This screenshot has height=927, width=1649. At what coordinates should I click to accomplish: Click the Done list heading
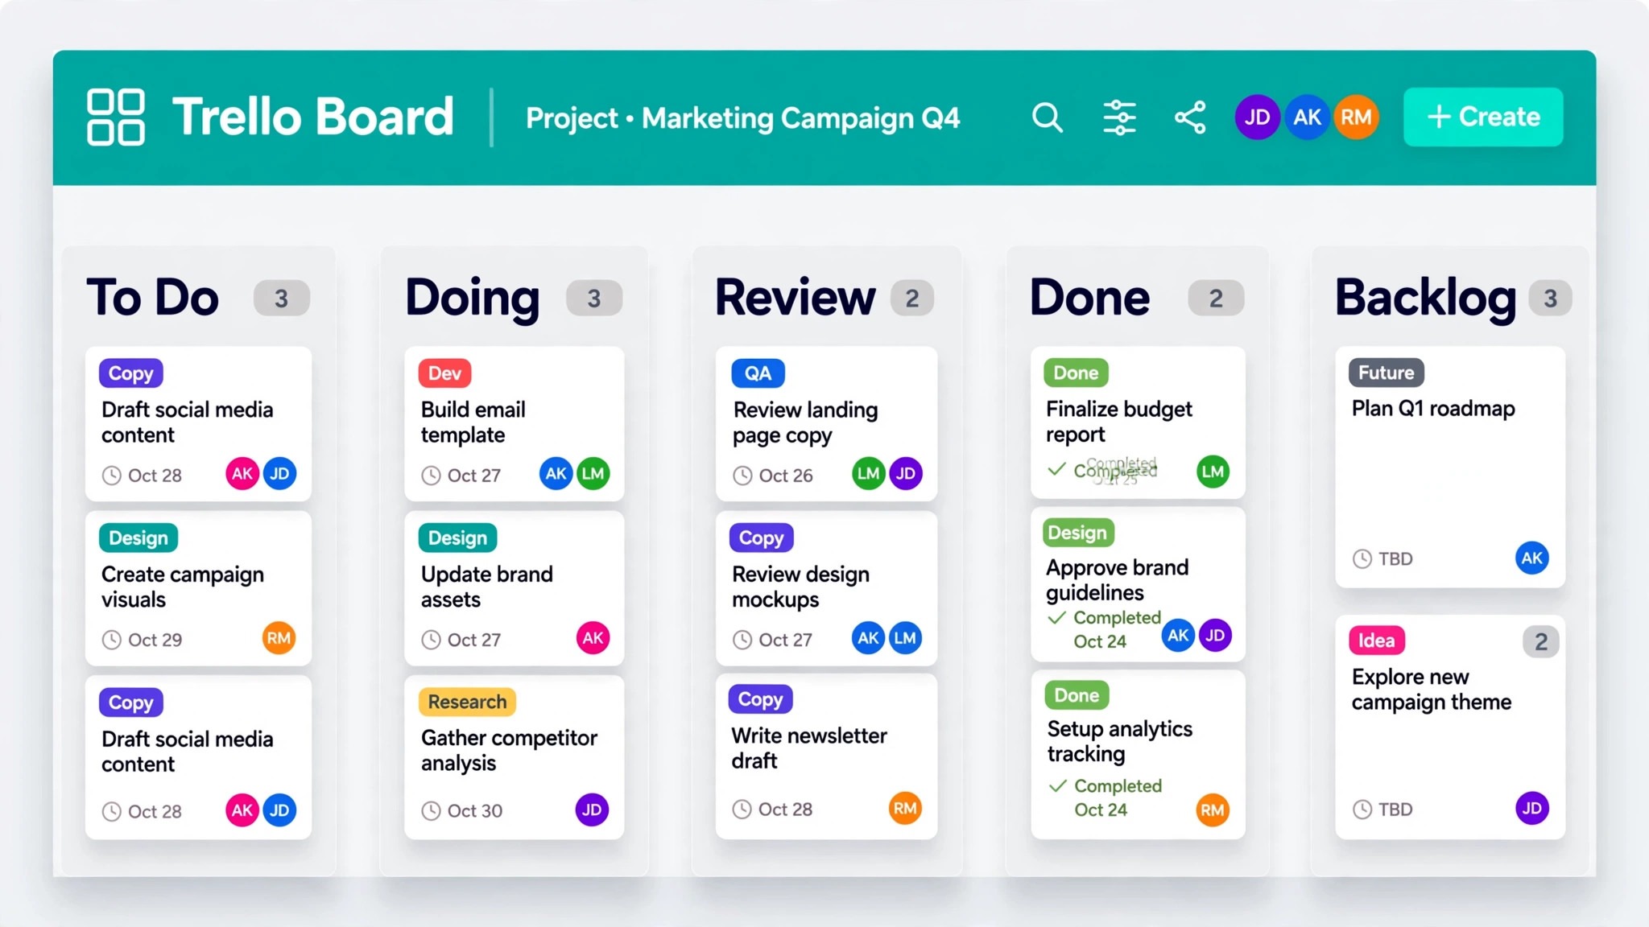[1089, 297]
